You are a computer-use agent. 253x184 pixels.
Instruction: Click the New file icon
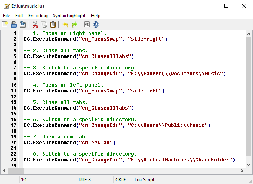[x=5, y=25]
